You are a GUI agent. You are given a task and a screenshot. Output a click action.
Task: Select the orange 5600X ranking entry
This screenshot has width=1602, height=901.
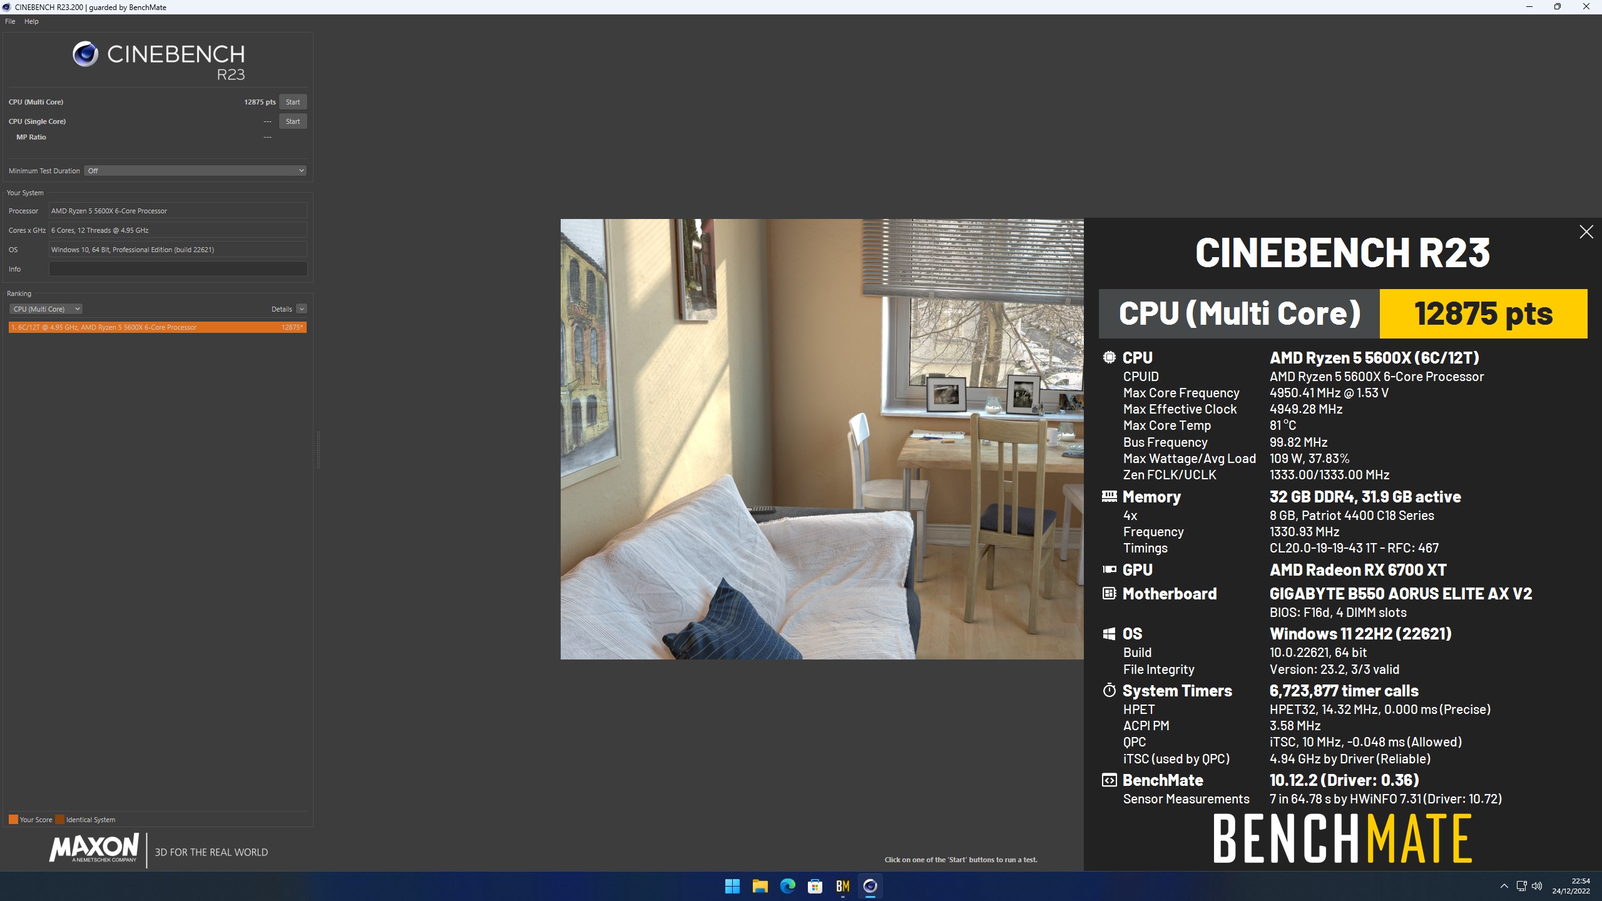[x=157, y=327]
